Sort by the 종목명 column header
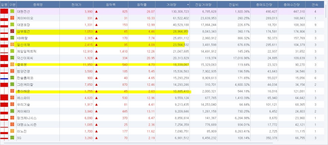 tap(38, 4)
